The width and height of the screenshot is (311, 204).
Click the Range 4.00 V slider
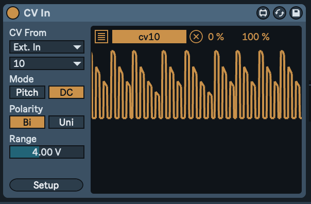tap(47, 152)
